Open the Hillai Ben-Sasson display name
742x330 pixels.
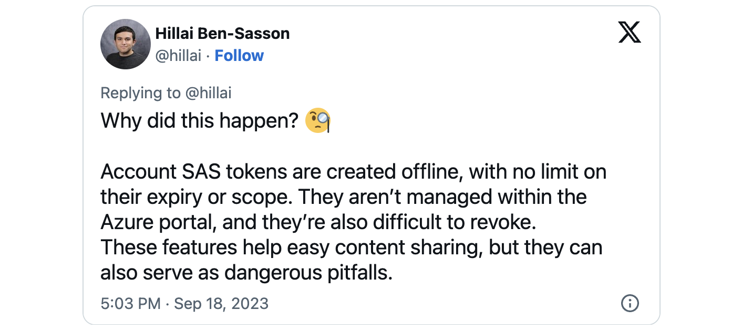pos(222,34)
